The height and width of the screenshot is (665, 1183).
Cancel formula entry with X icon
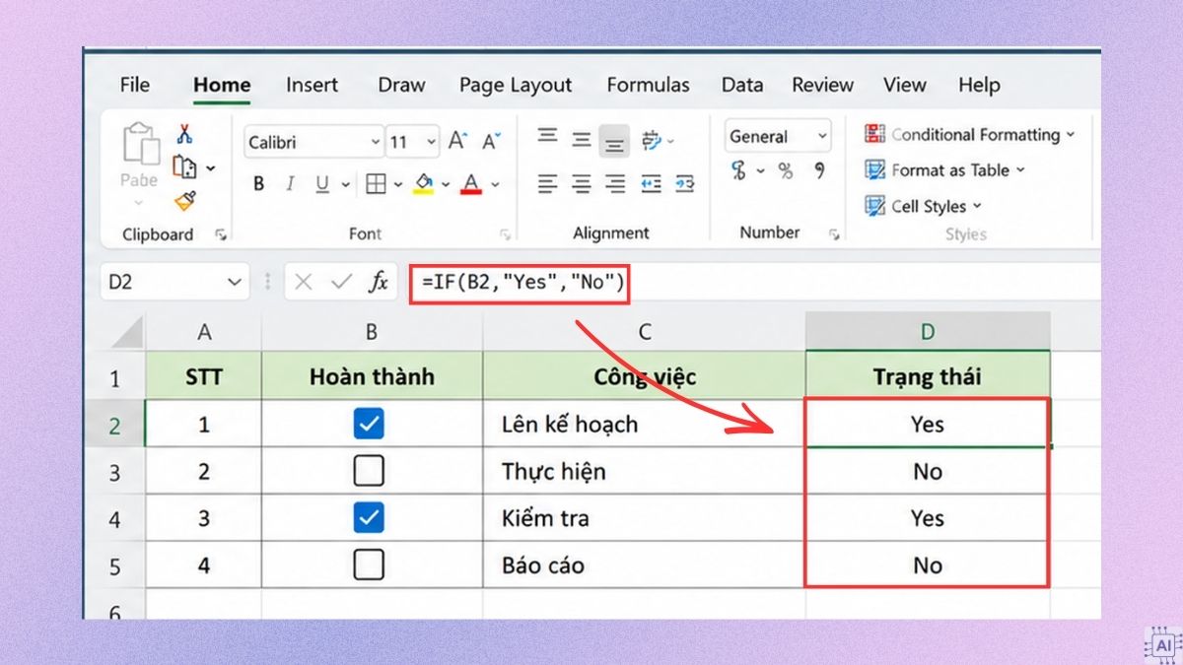[304, 283]
